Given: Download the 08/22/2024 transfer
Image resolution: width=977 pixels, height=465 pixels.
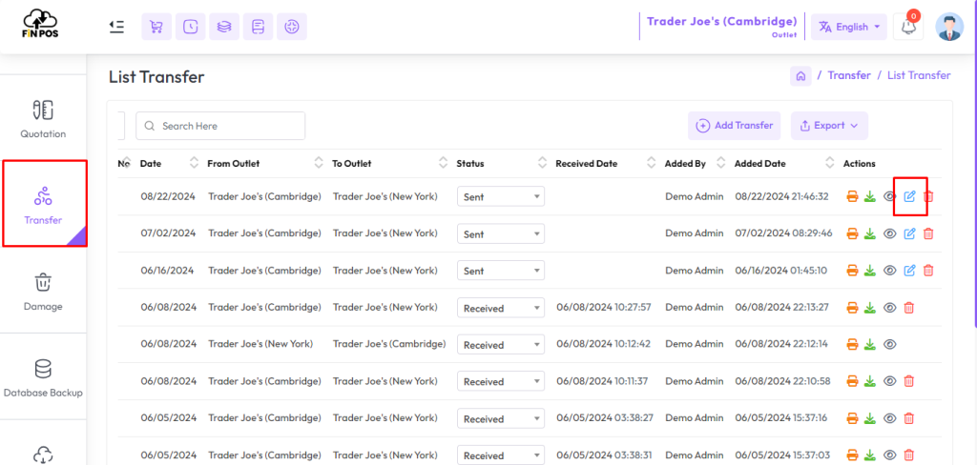Looking at the screenshot, I should [870, 196].
